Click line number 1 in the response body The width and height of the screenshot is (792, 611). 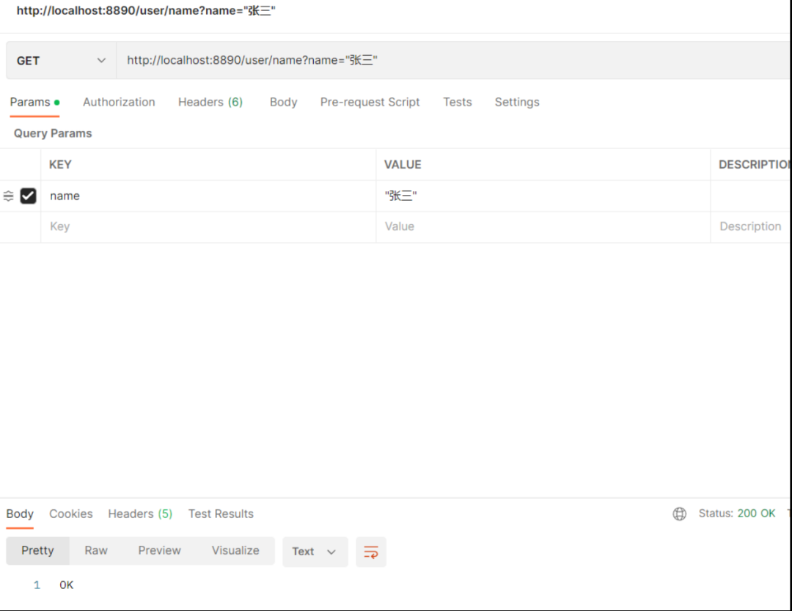point(37,585)
